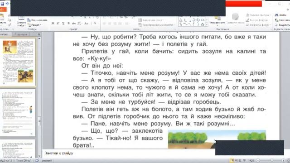Viewport: 290px width, 163px height.
Task: Open the Экспресс-стили (Quick Styles) dropdown
Action: [x=236, y=19]
